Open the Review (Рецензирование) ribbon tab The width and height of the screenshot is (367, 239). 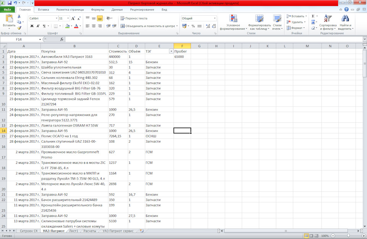coord(142,10)
